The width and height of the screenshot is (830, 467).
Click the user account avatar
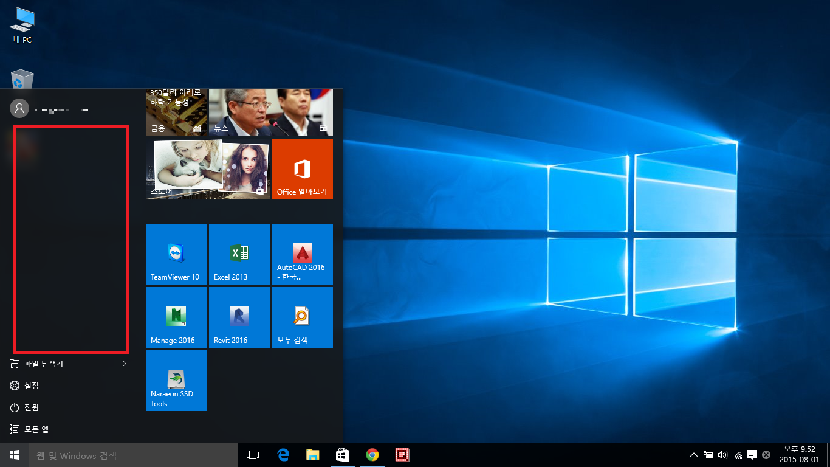coord(19,108)
